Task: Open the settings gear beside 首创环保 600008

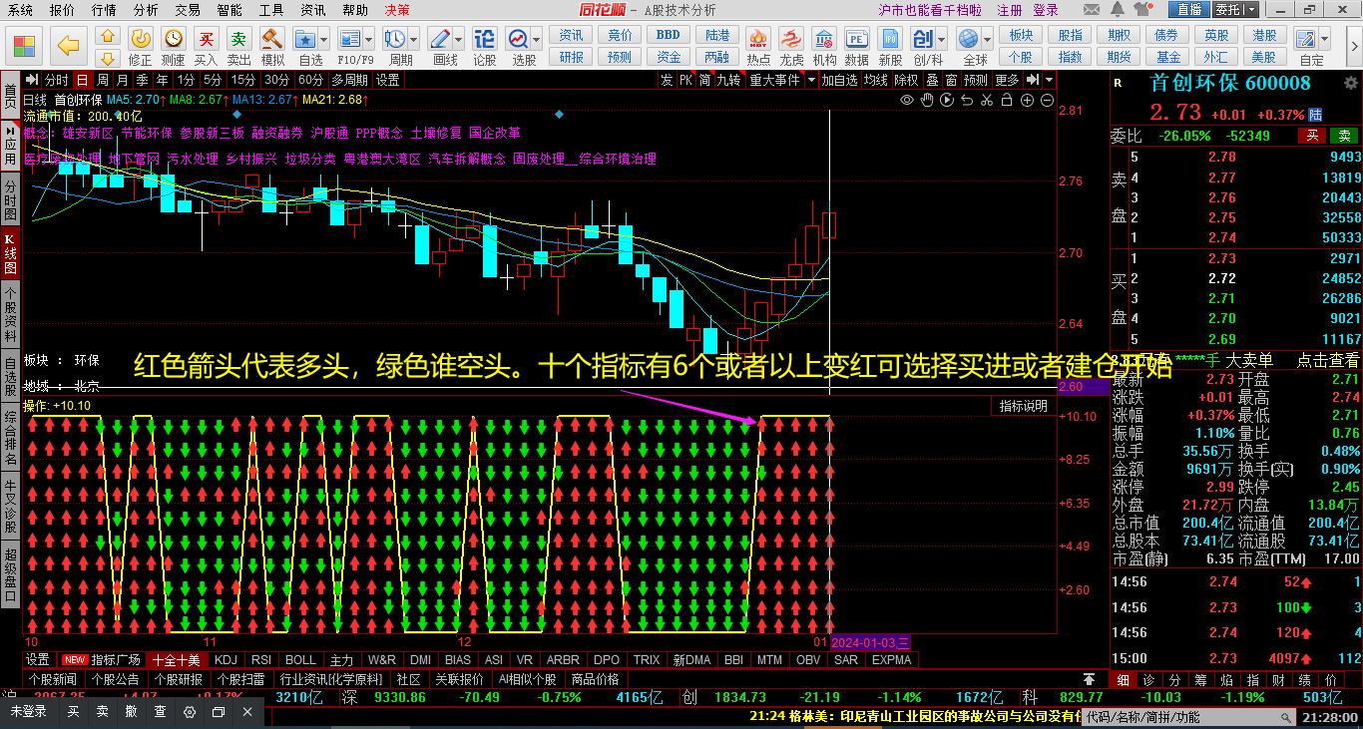Action: pyautogui.click(x=1349, y=83)
